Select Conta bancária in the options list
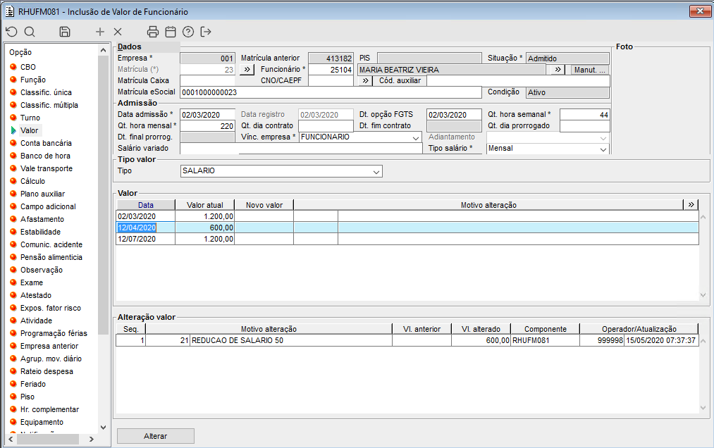Viewport: 714px width, 448px height. coord(46,143)
